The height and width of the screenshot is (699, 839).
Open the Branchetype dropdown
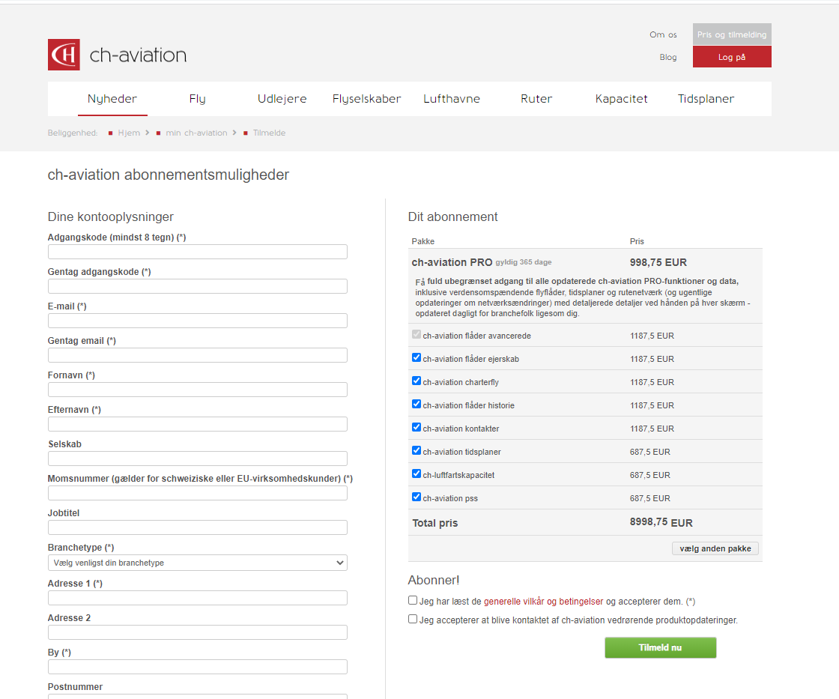click(198, 563)
